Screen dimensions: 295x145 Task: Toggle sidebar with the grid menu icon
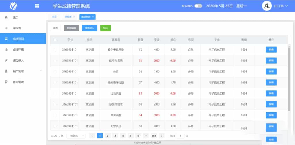[x=37, y=6]
